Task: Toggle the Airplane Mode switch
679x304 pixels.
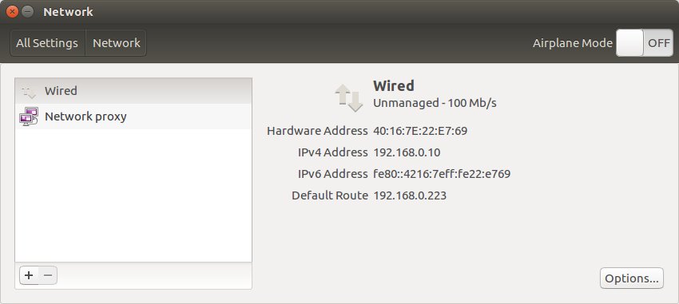Action: coord(645,43)
